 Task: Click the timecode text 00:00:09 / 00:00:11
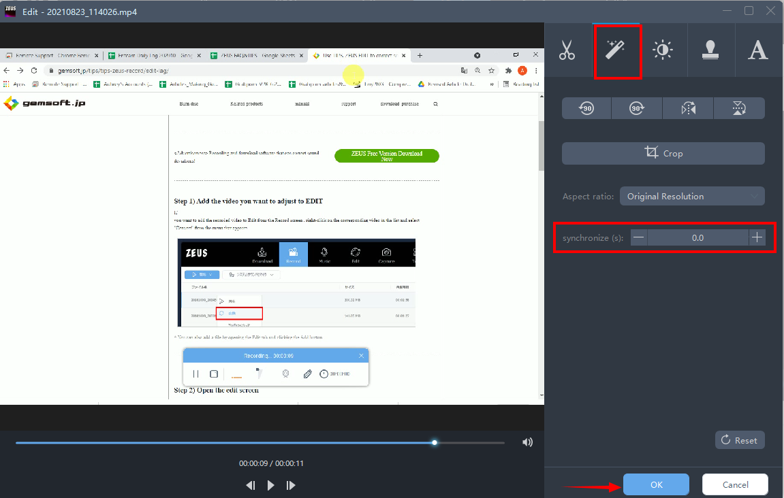click(271, 463)
